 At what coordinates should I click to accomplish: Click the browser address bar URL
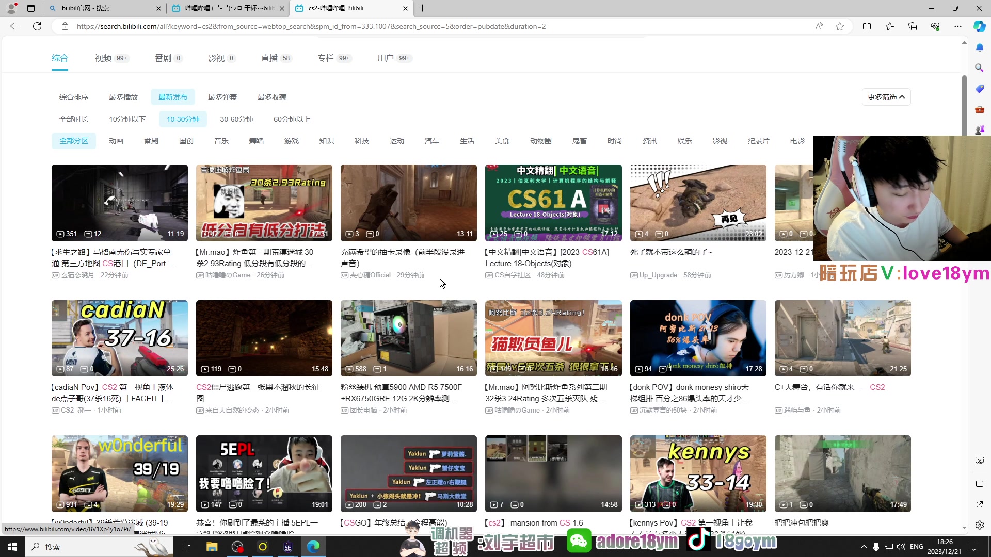point(310,26)
